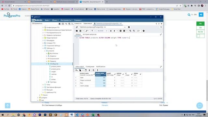The width and height of the screenshot is (208, 117).
Task: Edit weight column pencil icon
Action: pyautogui.click(x=115, y=74)
